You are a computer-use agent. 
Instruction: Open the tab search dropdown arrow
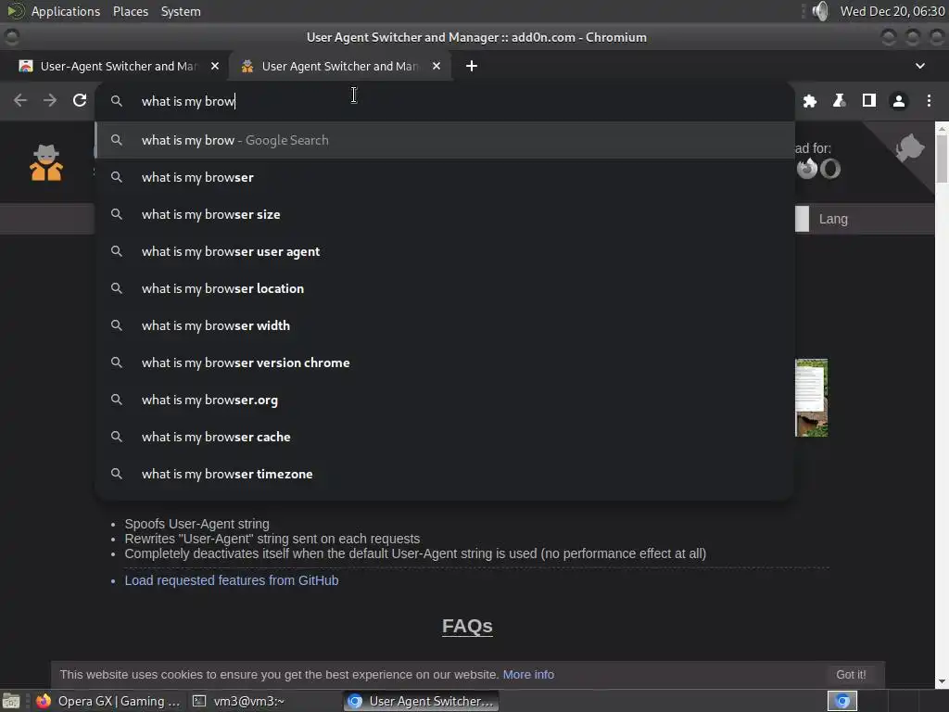click(920, 66)
